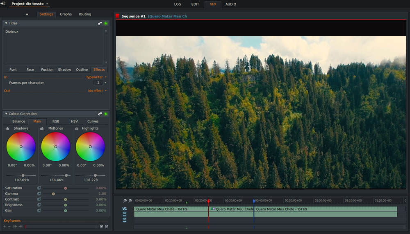
Task: Toggle the Gamma keyframe button
Action: pyautogui.click(x=39, y=194)
